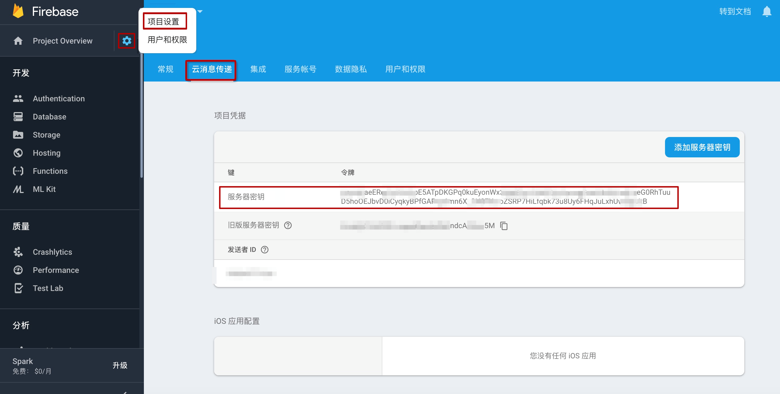The width and height of the screenshot is (780, 394).
Task: Click the Test Lab checklist icon
Action: click(x=18, y=288)
